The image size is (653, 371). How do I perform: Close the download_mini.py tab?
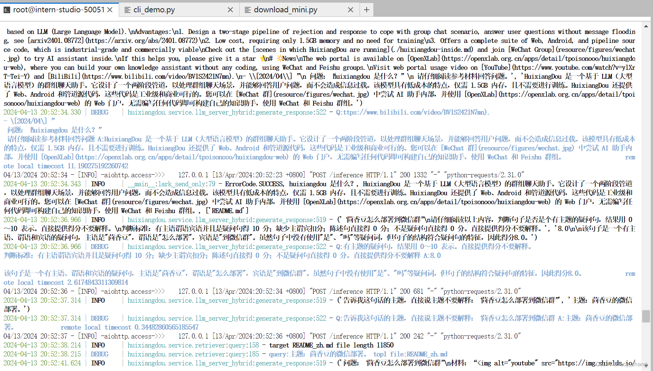tap(351, 10)
